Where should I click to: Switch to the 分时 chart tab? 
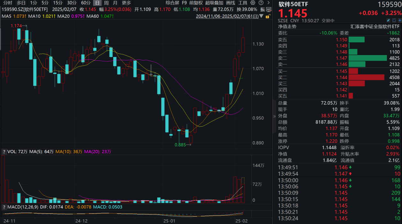pos(7,3)
